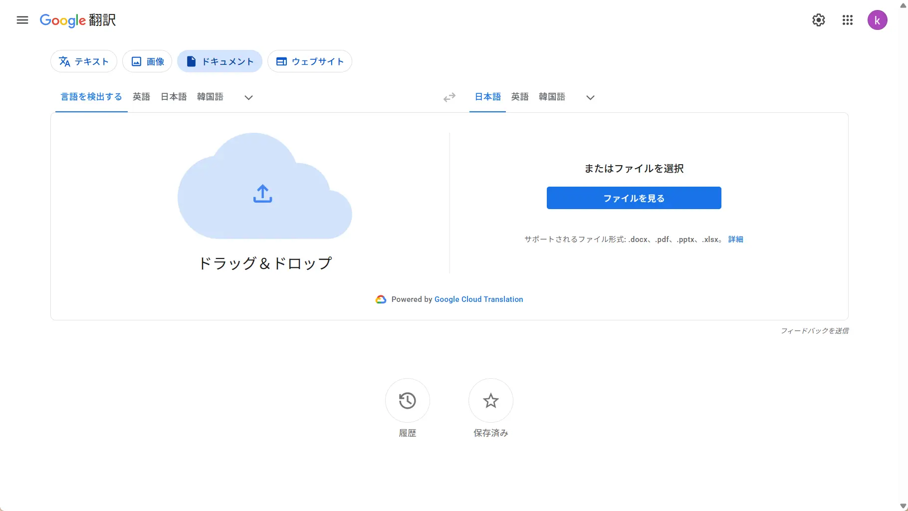Choose 英語 as source language

142,97
